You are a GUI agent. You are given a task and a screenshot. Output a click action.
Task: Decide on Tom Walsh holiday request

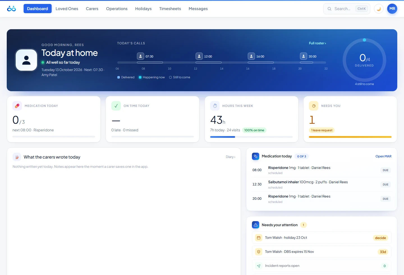coord(380,238)
